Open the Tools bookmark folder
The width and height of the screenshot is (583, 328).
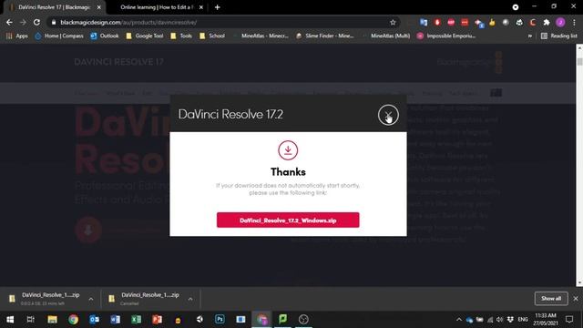181,36
